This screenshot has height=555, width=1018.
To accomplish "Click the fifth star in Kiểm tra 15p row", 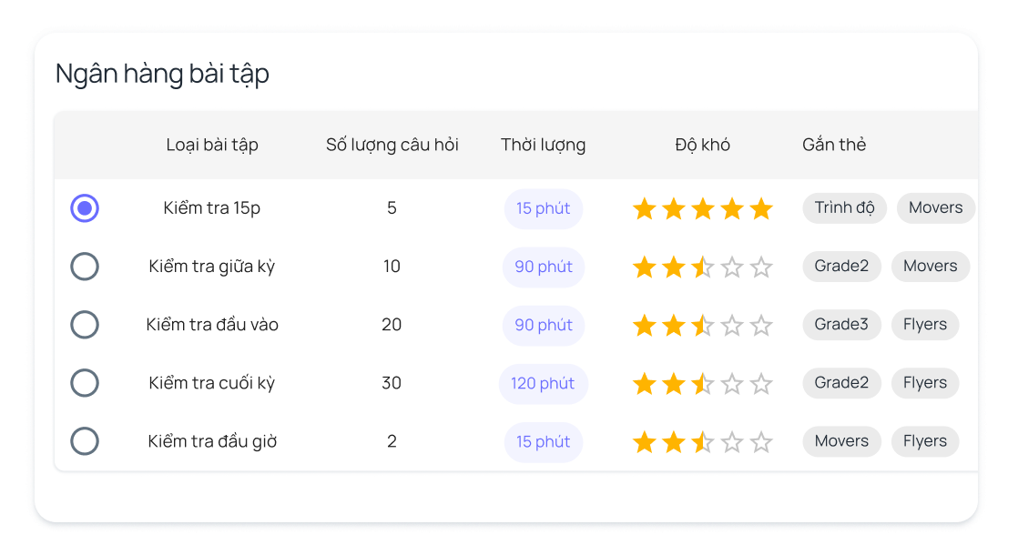I will (761, 209).
